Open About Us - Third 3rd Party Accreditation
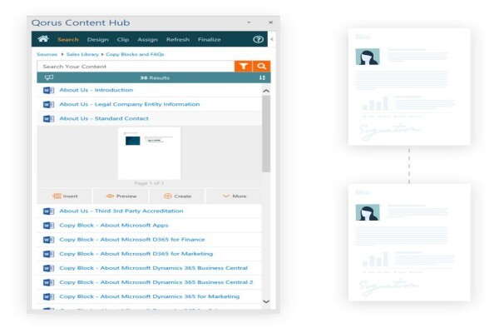The height and width of the screenshot is (333, 499). [121, 211]
